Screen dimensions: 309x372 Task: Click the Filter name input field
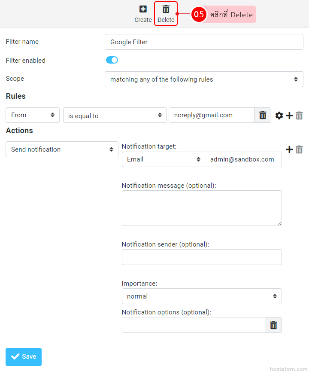click(x=204, y=42)
